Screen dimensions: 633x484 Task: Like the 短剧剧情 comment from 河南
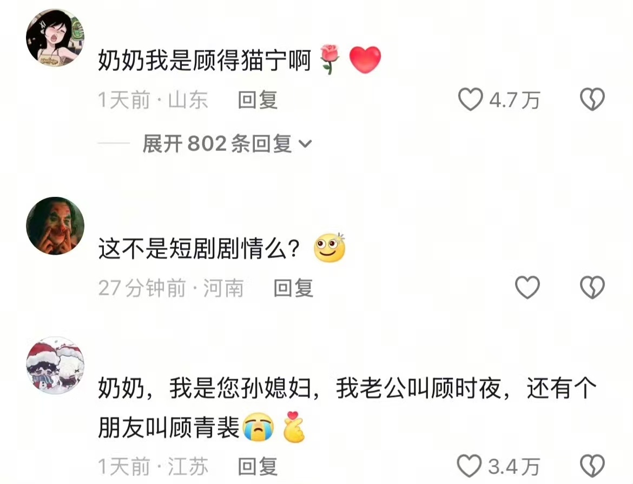[527, 287]
